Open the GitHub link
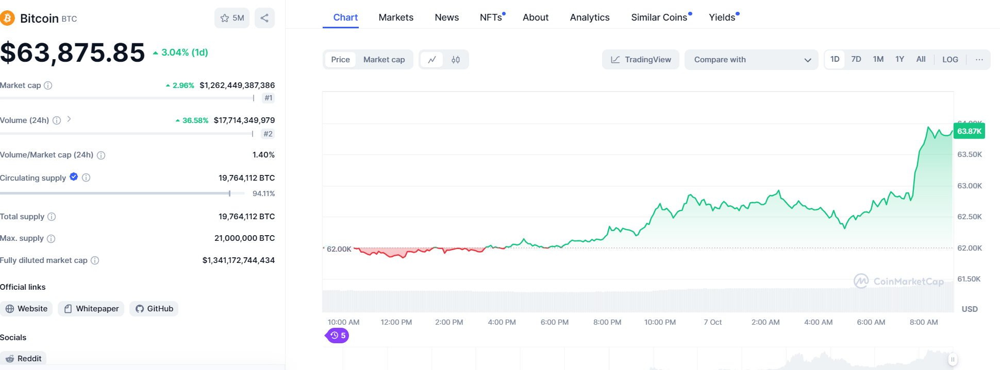Viewport: 1000px width, 370px height. (x=154, y=309)
